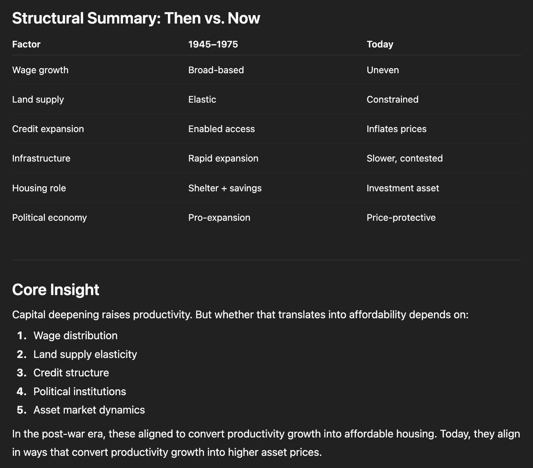
Task: Click the 'Inflates prices' table cell
Action: pyautogui.click(x=396, y=129)
